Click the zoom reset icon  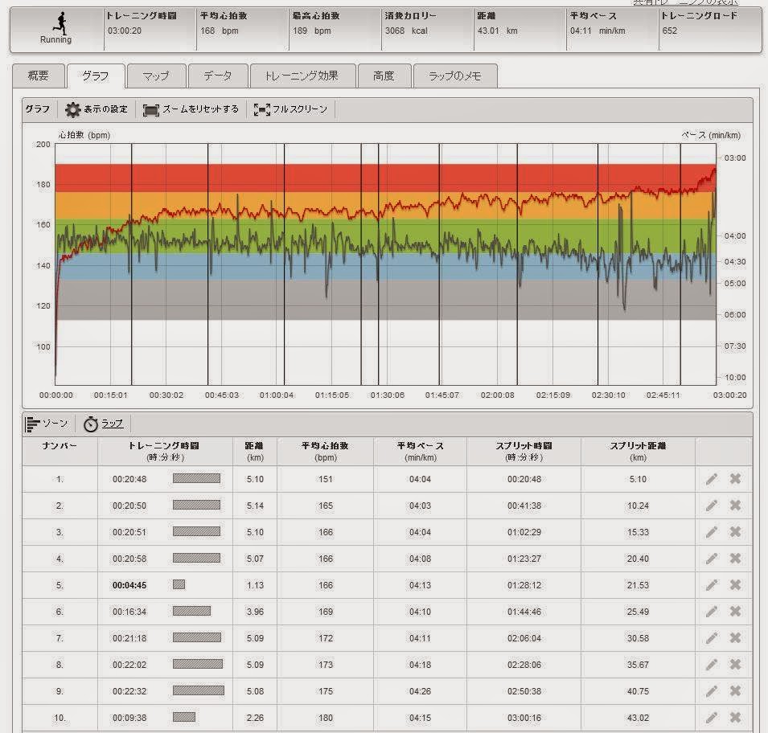[151, 109]
